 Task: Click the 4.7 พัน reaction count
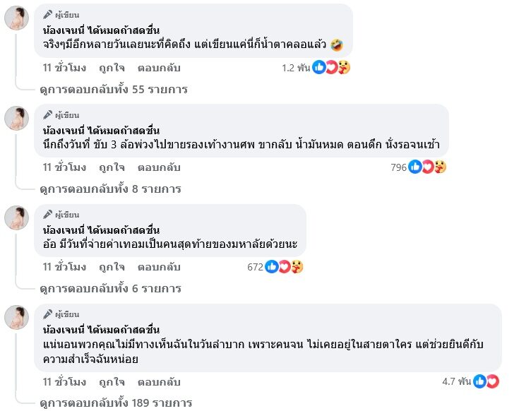(456, 381)
